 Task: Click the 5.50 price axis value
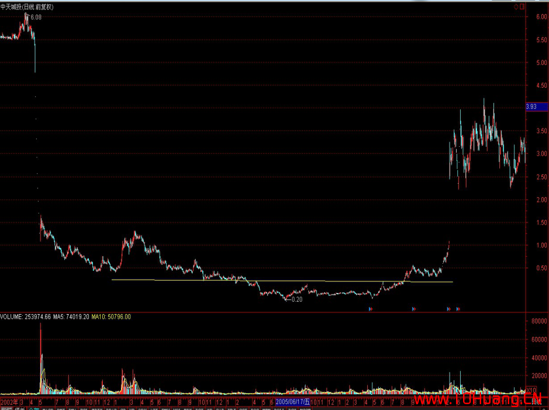coord(541,40)
